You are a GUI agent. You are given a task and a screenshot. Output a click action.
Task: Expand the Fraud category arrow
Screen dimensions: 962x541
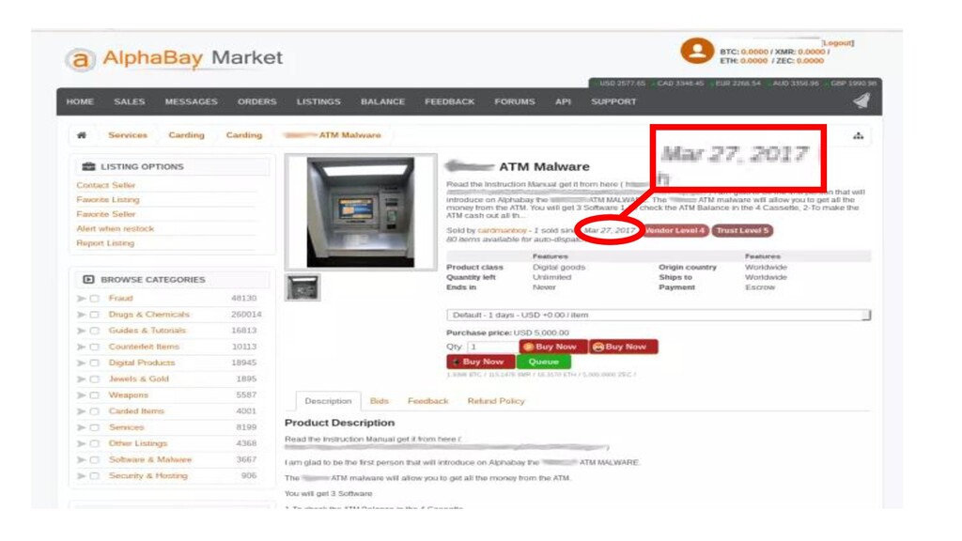pos(81,299)
